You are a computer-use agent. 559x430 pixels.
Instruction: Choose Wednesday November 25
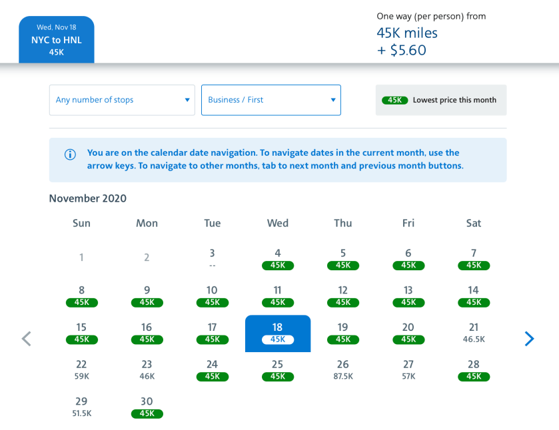278,370
